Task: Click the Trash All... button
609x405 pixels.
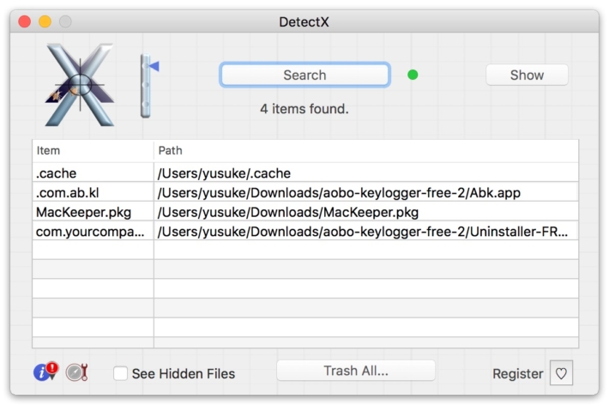Action: [356, 371]
